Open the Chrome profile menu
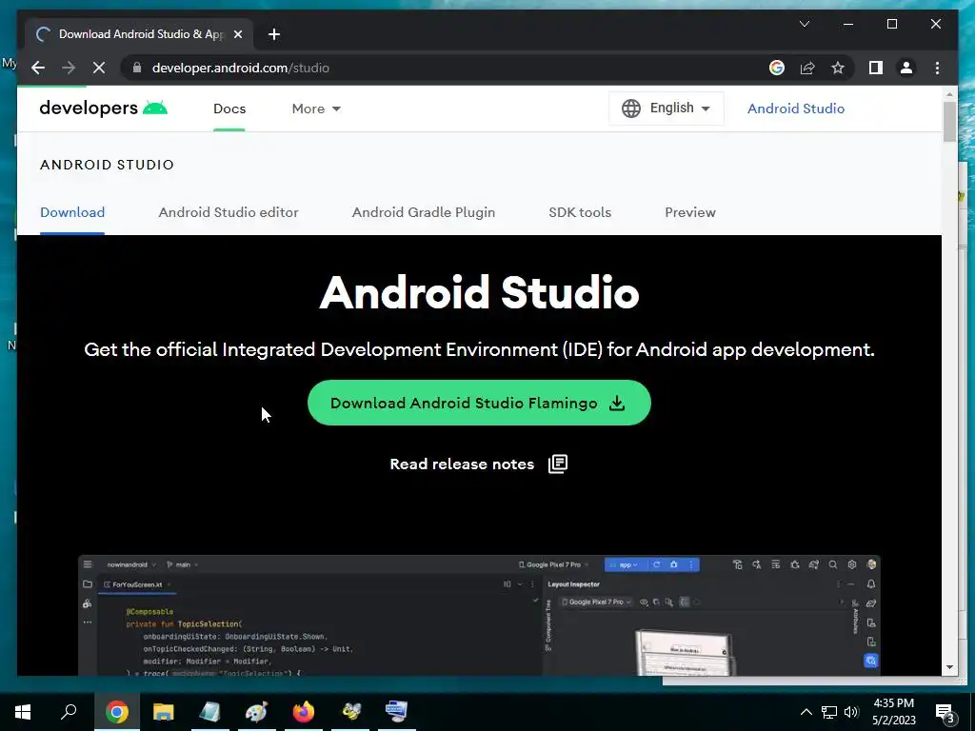This screenshot has width=975, height=731. coord(906,68)
